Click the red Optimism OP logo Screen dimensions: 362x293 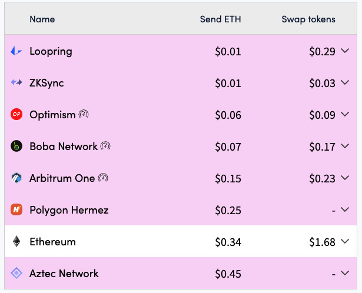click(x=16, y=114)
